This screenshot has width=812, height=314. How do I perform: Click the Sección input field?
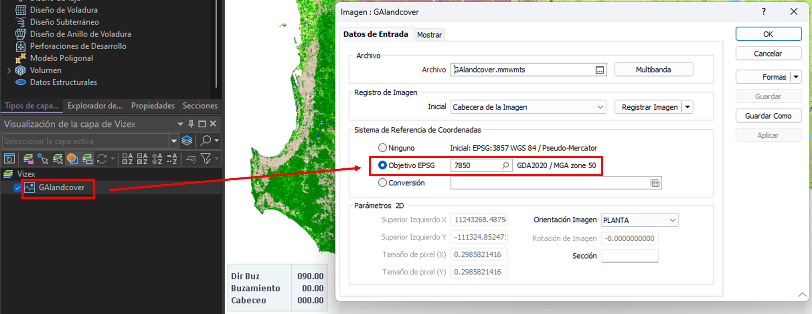(629, 256)
